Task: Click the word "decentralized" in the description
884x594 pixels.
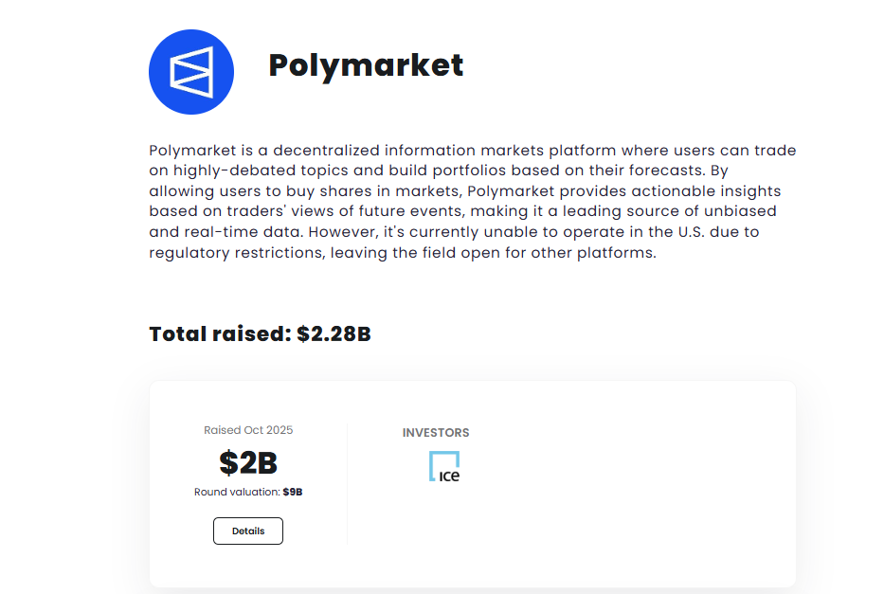Action: (x=326, y=152)
